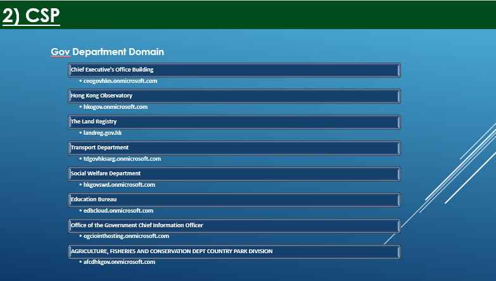The height and width of the screenshot is (281, 496).
Task: Select the 'Gov Department Domain' heading
Action: click(108, 52)
